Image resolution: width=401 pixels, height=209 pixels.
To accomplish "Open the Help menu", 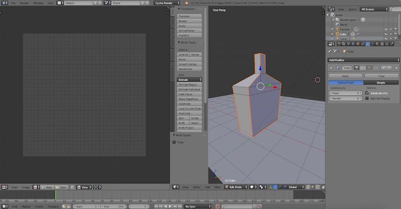I will tap(50, 3).
